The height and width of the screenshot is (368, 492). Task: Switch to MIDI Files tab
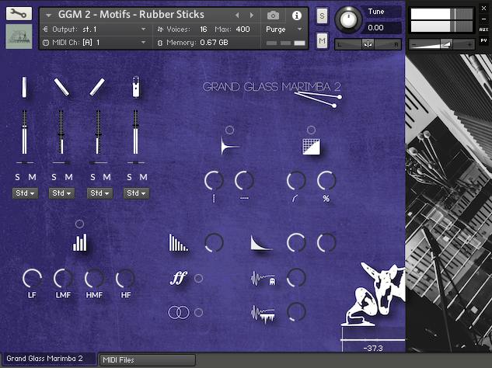point(147,360)
